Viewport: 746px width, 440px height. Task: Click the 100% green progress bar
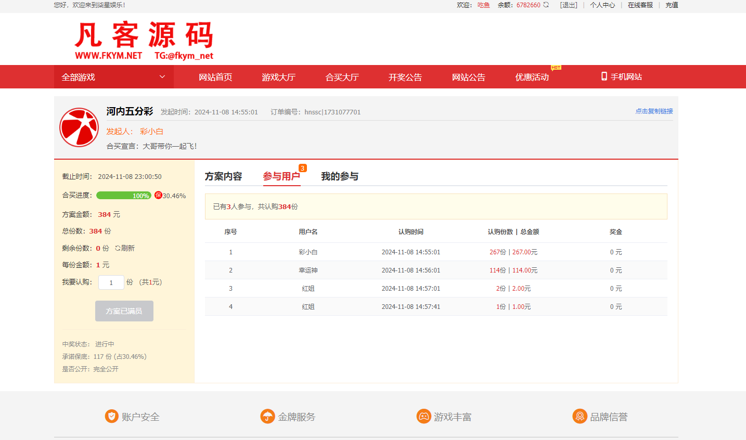124,195
